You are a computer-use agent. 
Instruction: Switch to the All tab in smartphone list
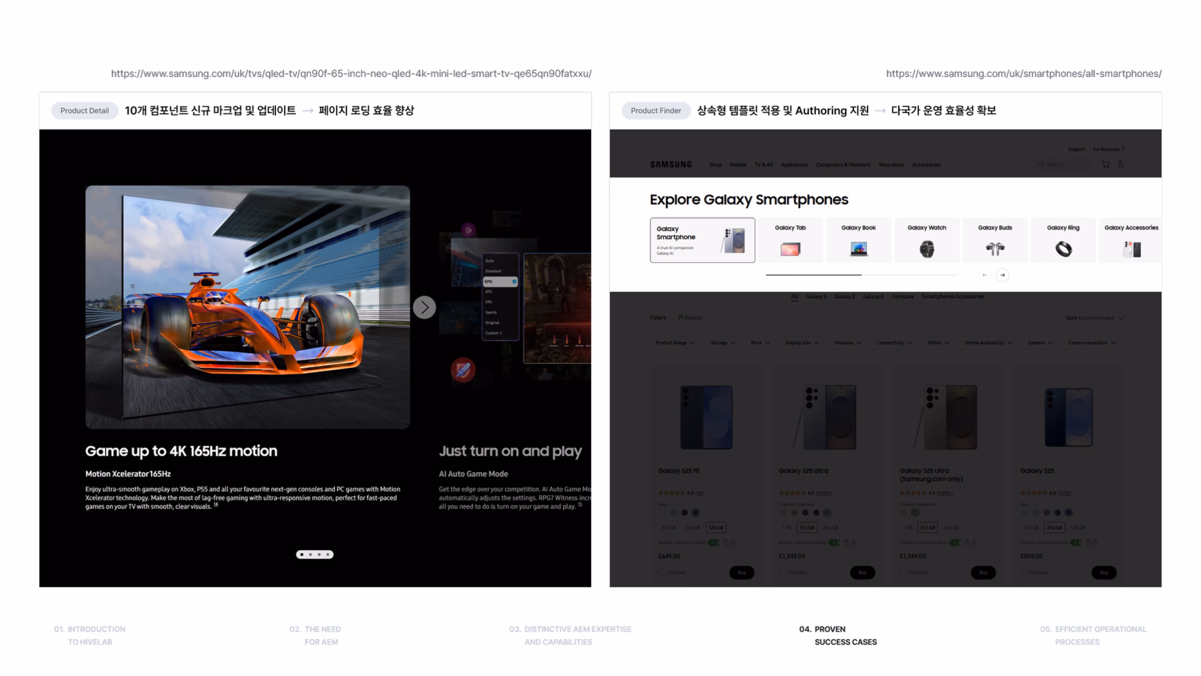pyautogui.click(x=794, y=296)
